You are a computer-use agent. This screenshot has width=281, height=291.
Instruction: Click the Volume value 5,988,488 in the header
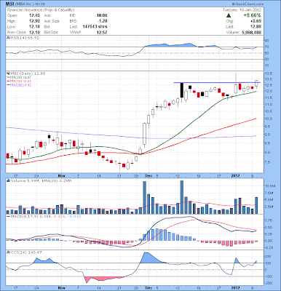pyautogui.click(x=251, y=32)
